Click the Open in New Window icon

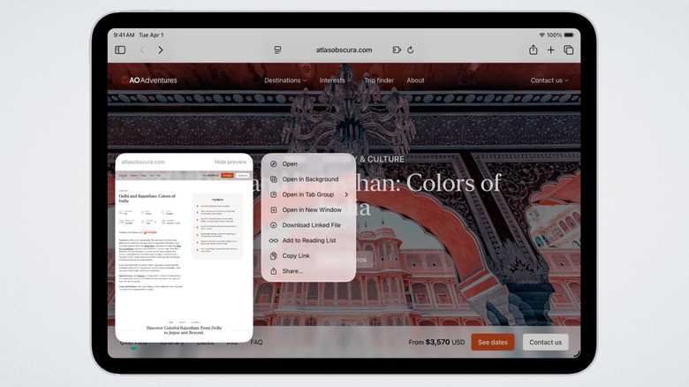pos(273,209)
